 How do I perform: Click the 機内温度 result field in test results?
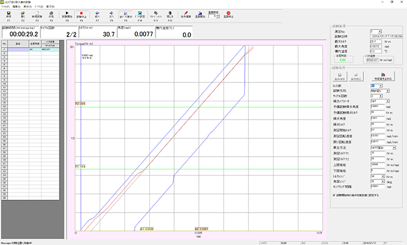pyautogui.click(x=376, y=51)
